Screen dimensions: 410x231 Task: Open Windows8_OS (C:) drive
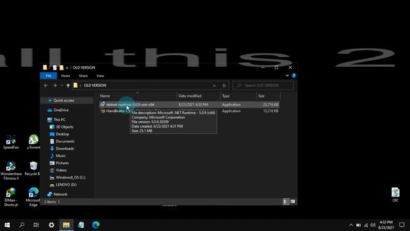[x=70, y=177]
